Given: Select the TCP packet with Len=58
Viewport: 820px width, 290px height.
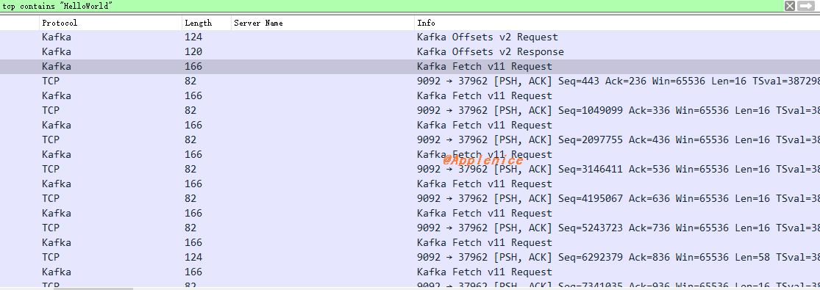Looking at the screenshot, I should coord(410,257).
